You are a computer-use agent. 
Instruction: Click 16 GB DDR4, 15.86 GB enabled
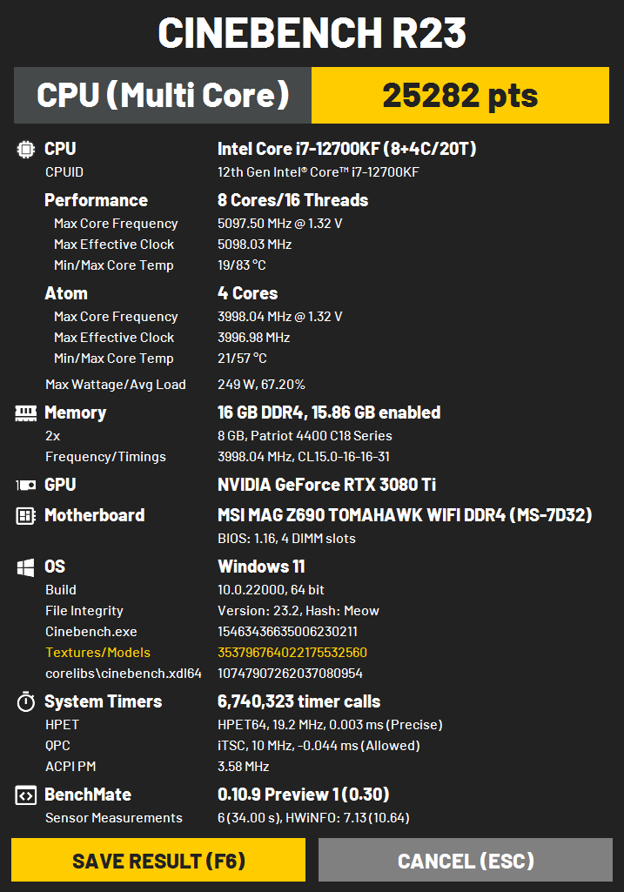pyautogui.click(x=329, y=413)
